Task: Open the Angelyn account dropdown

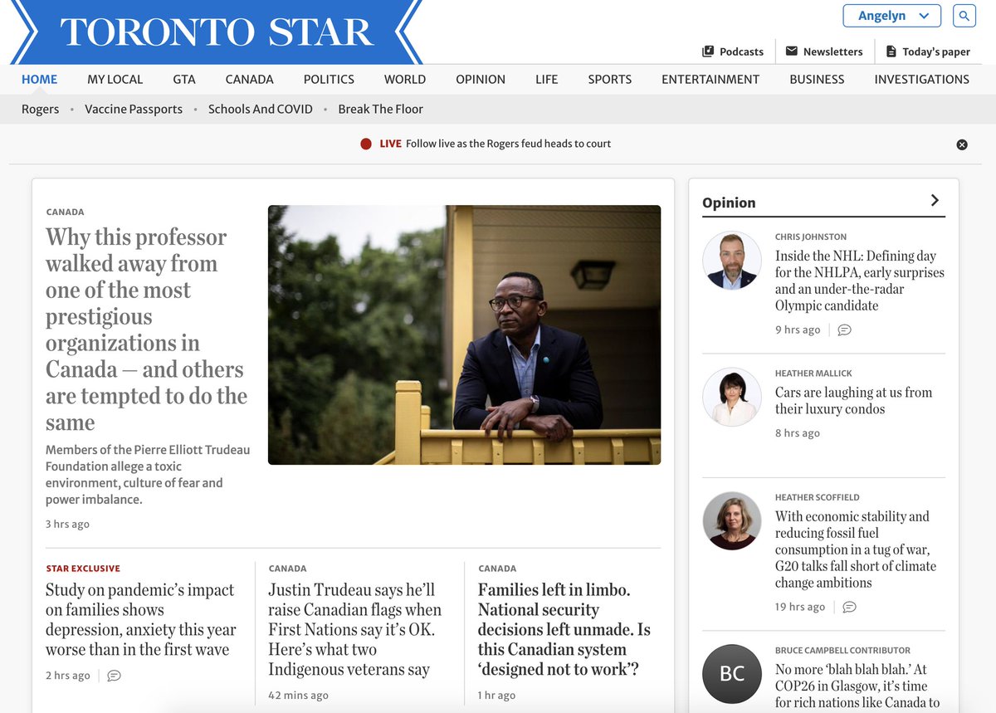Action: 892,16
